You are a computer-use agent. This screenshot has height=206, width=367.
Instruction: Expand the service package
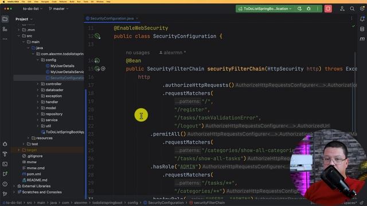38,120
